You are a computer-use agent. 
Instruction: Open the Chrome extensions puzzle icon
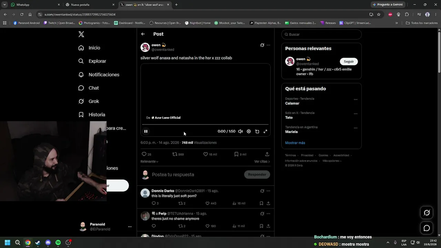tap(407, 14)
